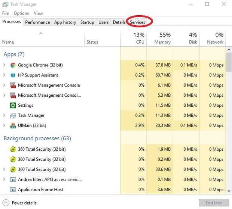This screenshot has height=209, width=232.
Task: Expand the UIMain (32 bit) process
Action: pyautogui.click(x=4, y=125)
